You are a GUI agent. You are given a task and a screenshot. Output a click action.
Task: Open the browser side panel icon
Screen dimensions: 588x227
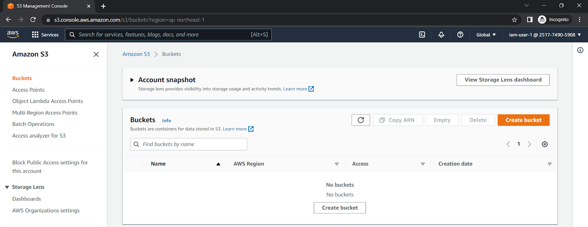pyautogui.click(x=530, y=20)
